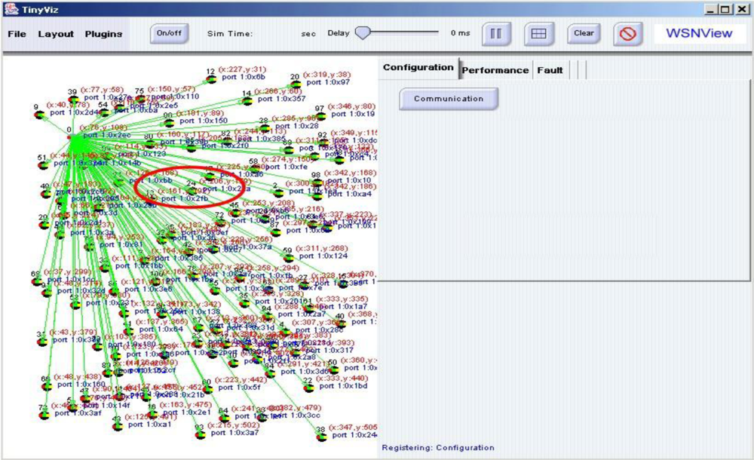The image size is (754, 460).
Task: Select sensor node 75 in the network view
Action: [x=140, y=99]
